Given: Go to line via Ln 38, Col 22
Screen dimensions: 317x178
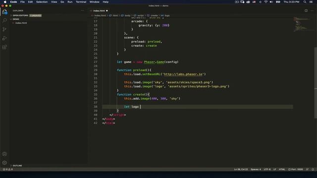Looking at the screenshot, I should pyautogui.click(x=241, y=169).
